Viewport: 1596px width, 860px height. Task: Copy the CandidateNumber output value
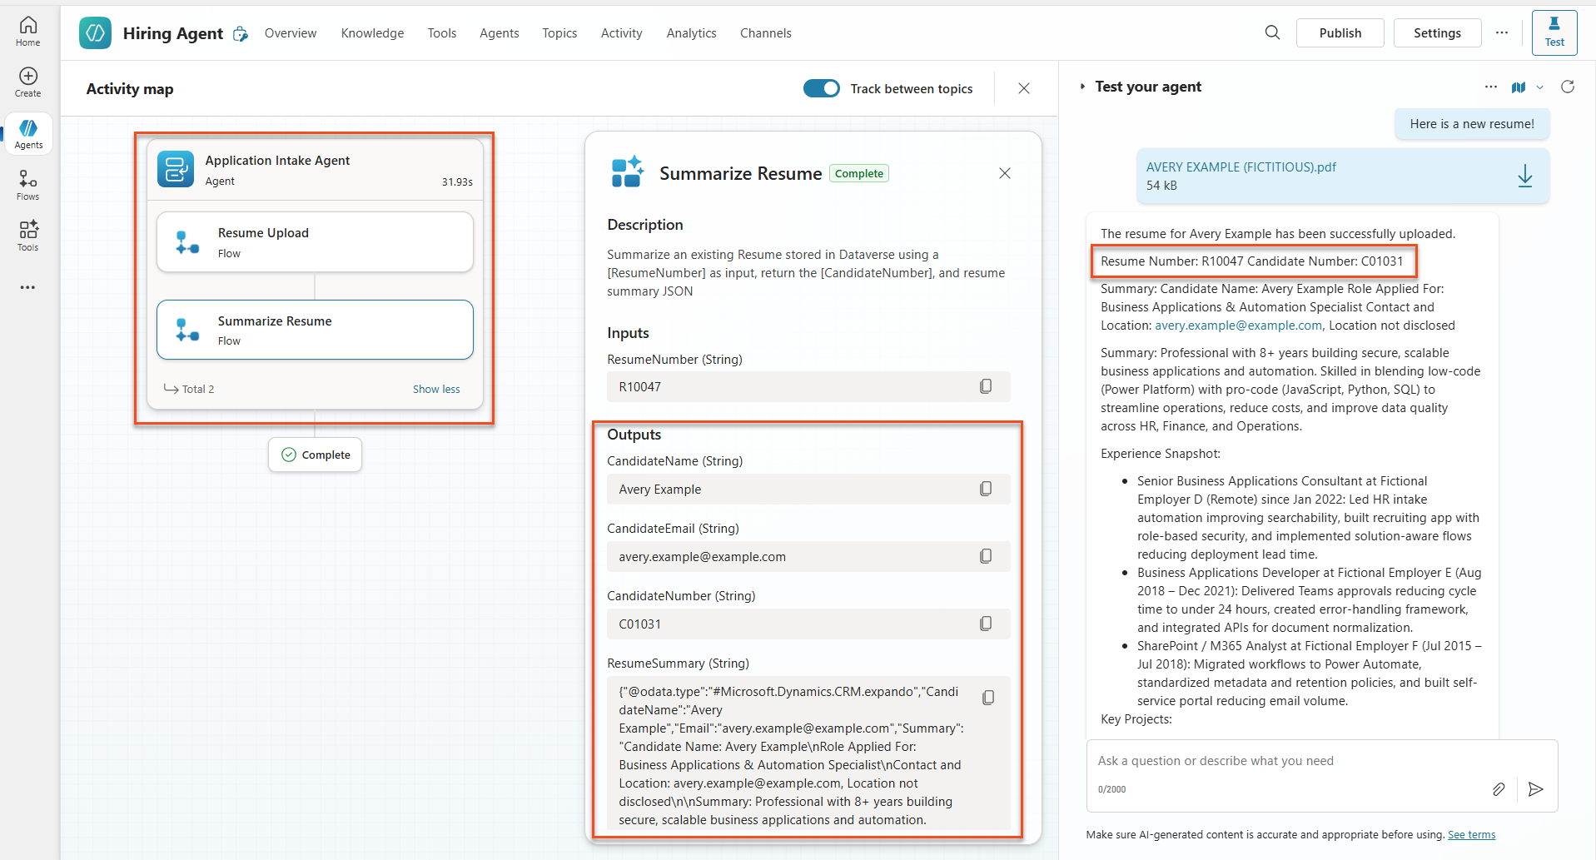pyautogui.click(x=986, y=624)
